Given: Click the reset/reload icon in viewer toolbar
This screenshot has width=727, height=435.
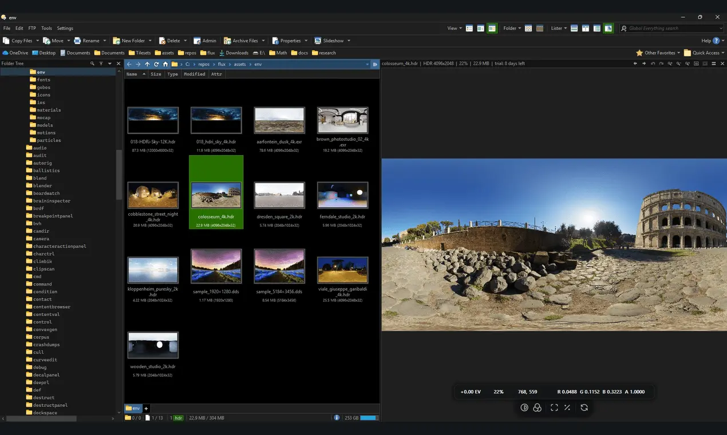Looking at the screenshot, I should click(x=584, y=408).
